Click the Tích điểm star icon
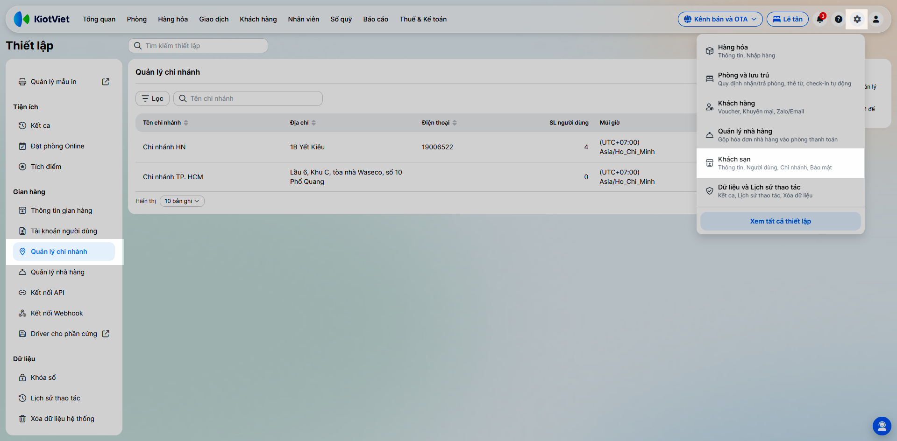Screen dimensions: 897x441 click(22, 167)
